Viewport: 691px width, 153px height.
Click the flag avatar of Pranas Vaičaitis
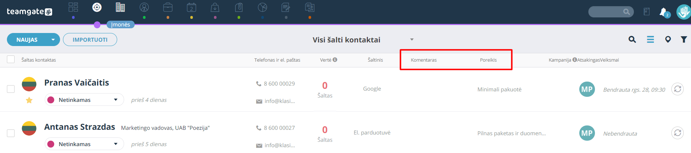29,84
